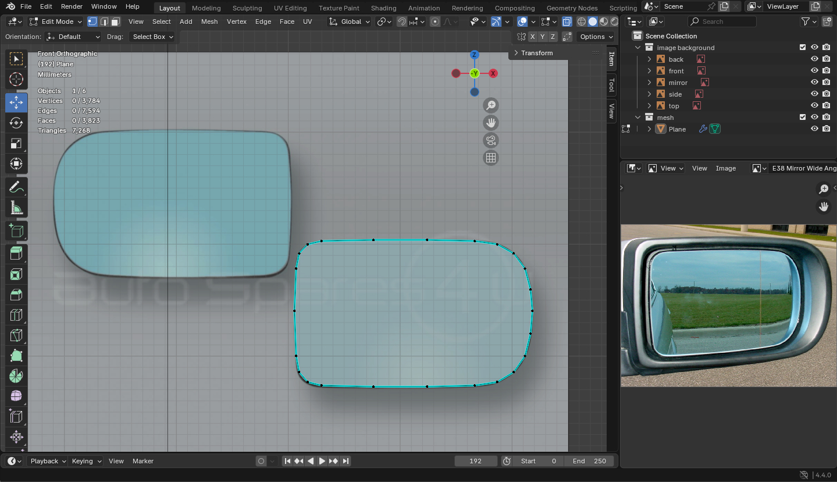Choose the Loop Cut tool
837x482 pixels.
point(16,315)
